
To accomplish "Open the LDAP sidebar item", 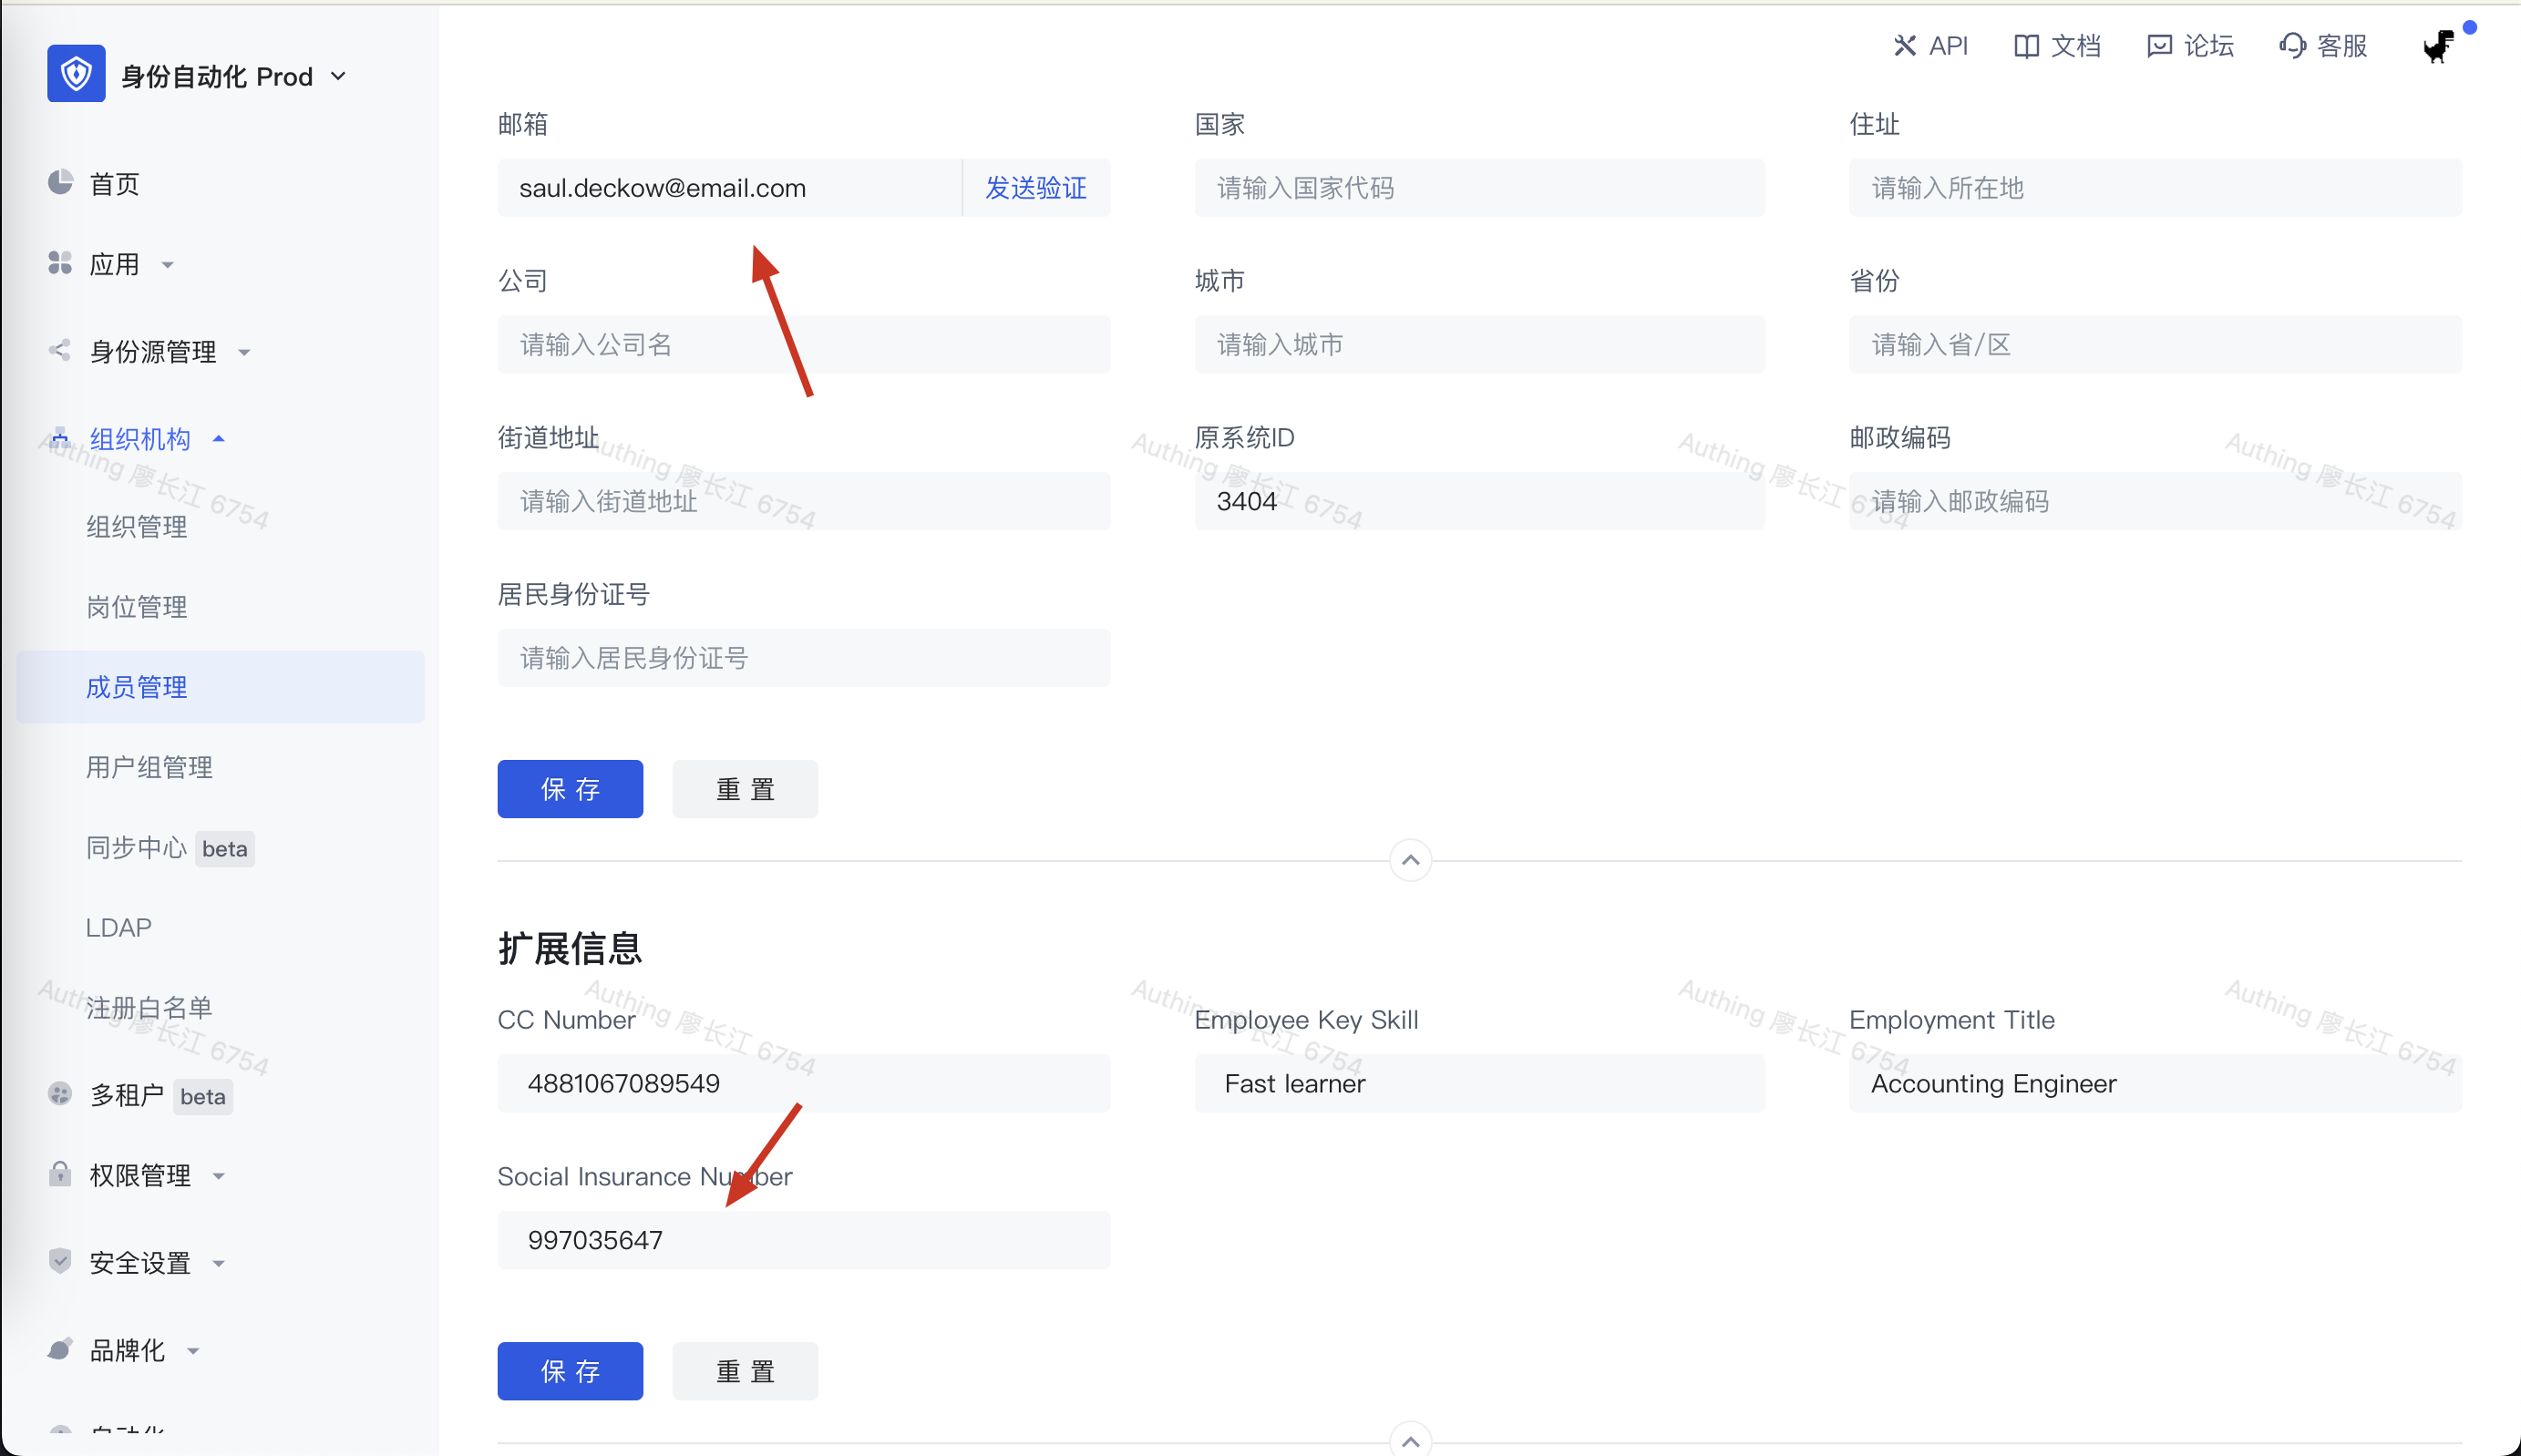I will [x=119, y=927].
